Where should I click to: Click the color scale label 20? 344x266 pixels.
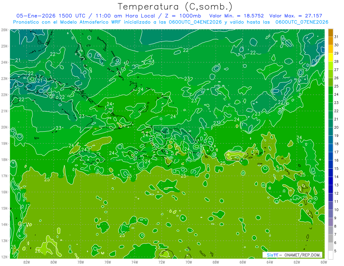(x=336, y=127)
